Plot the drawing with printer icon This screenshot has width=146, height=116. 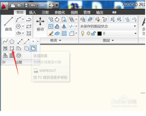click(x=51, y=5)
